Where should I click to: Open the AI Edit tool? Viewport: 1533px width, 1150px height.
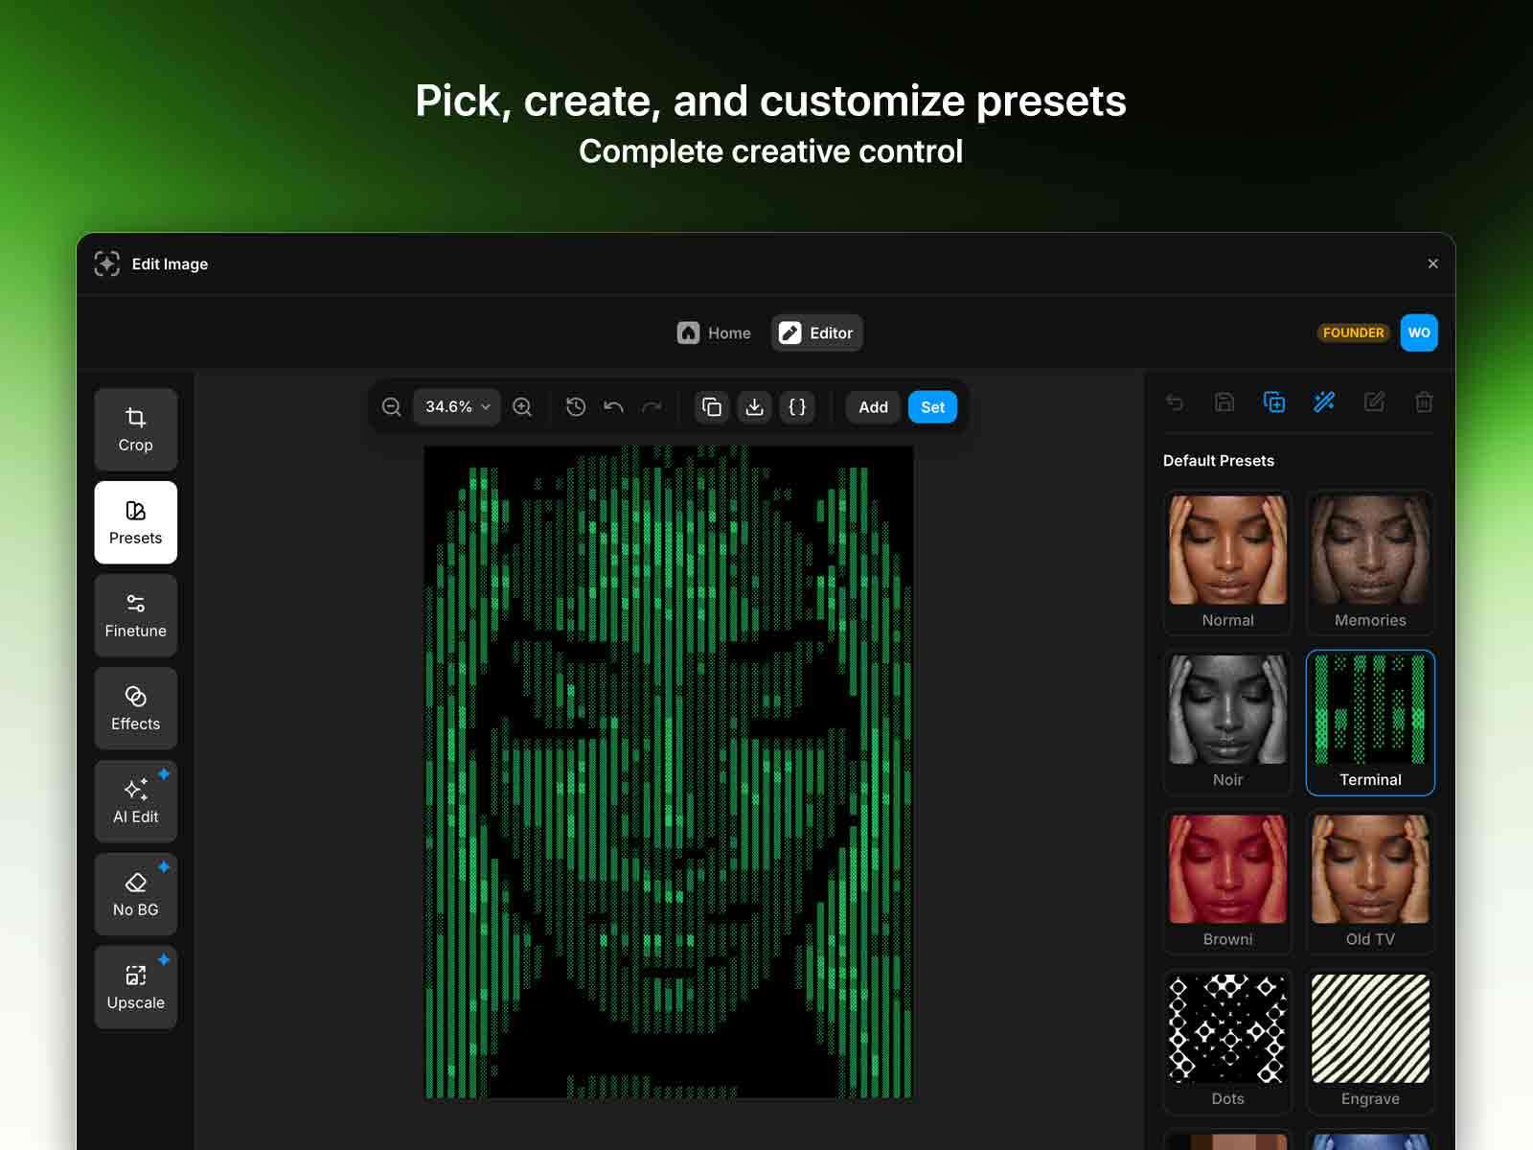click(x=135, y=800)
